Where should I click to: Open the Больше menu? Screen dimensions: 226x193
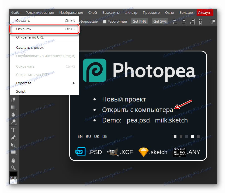pos(186,13)
